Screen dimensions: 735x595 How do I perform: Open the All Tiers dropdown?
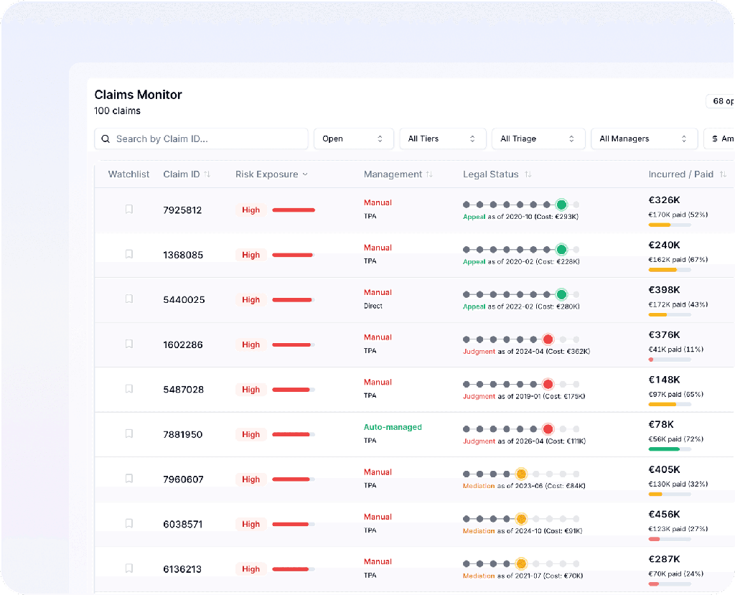(442, 139)
